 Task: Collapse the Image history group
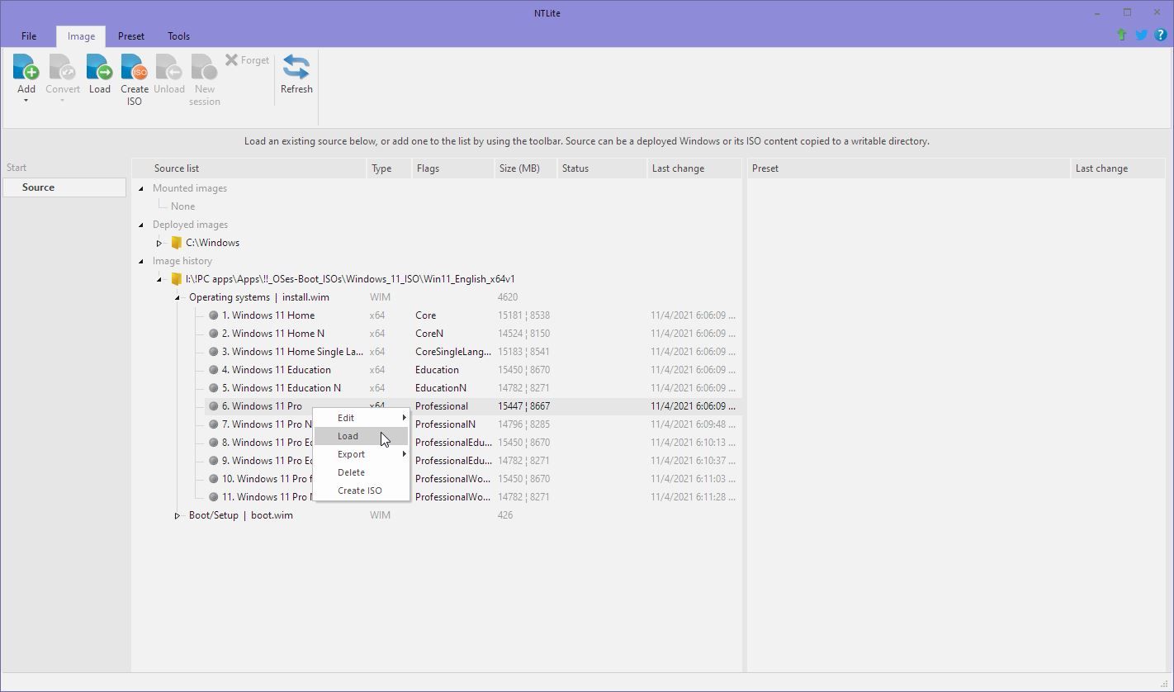(141, 261)
